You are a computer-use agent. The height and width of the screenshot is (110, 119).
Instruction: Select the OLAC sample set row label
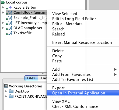click(x=28, y=28)
